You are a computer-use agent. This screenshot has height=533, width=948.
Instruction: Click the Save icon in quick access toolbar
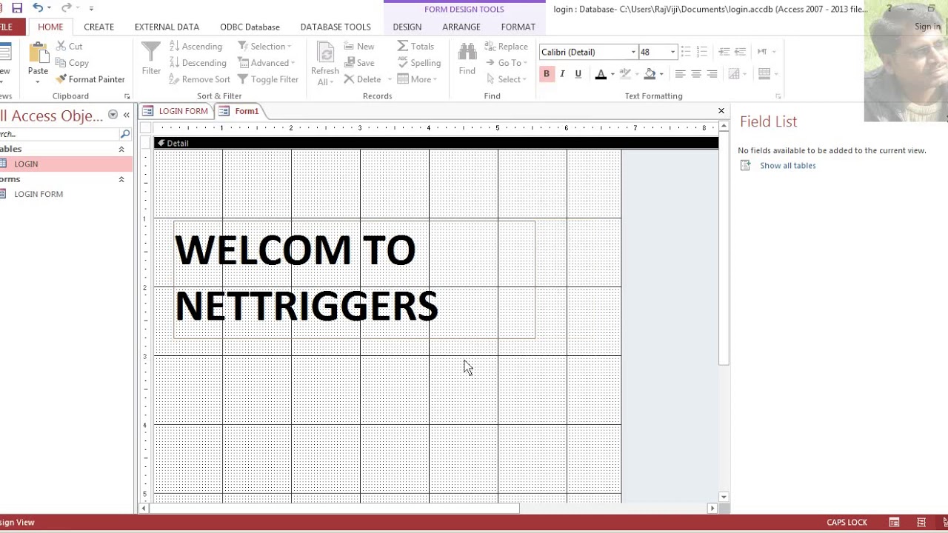click(x=16, y=8)
